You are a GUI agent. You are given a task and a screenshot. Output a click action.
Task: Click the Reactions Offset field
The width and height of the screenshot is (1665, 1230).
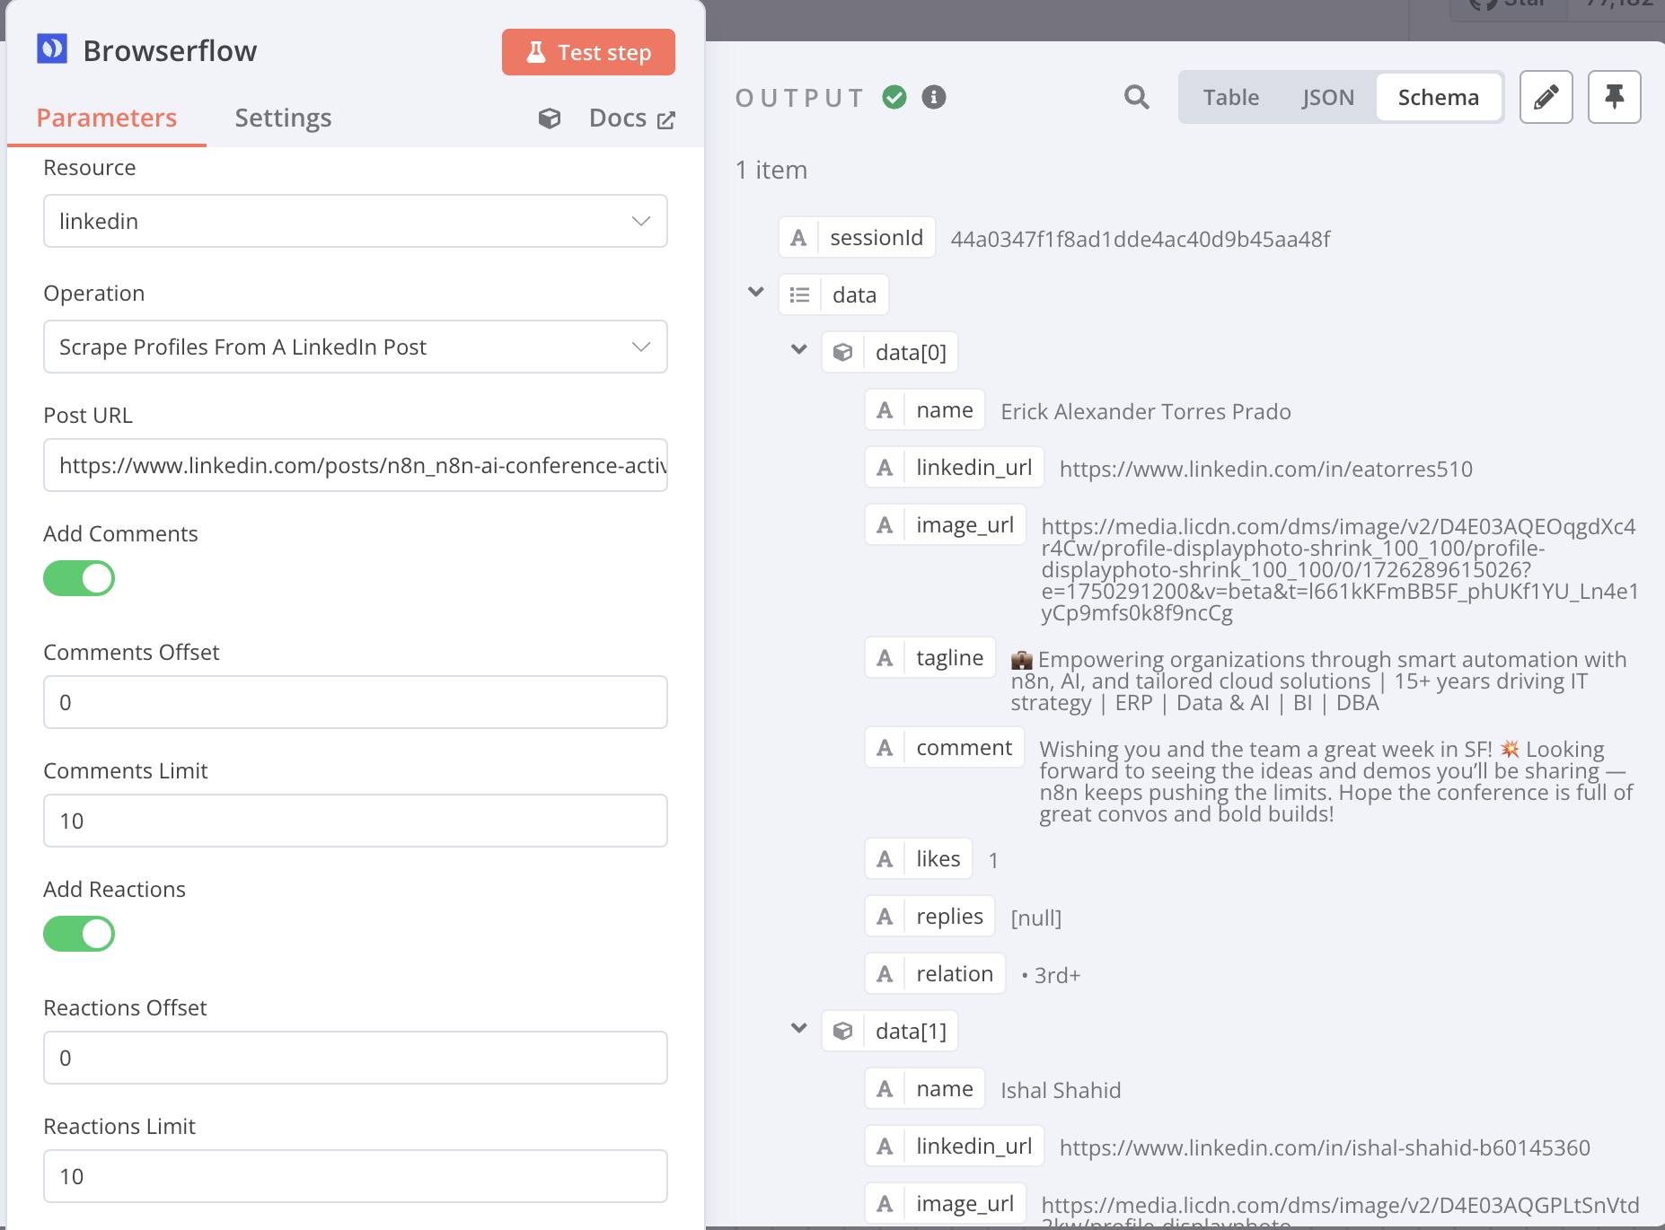(x=356, y=1058)
